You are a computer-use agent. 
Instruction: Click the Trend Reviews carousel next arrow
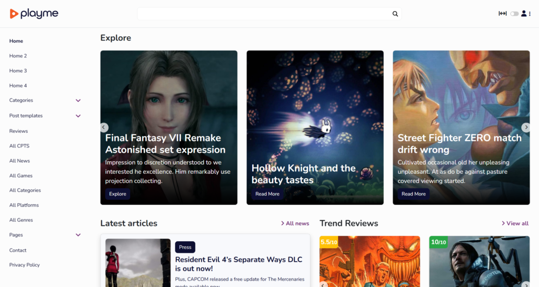[526, 284]
